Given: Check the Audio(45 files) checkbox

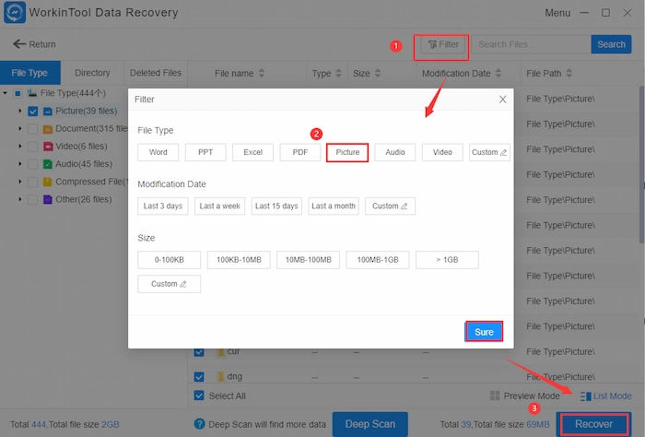Looking at the screenshot, I should (33, 164).
